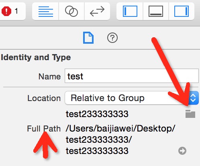Click the relative path test233333333 beside folder icon

[x=97, y=114]
